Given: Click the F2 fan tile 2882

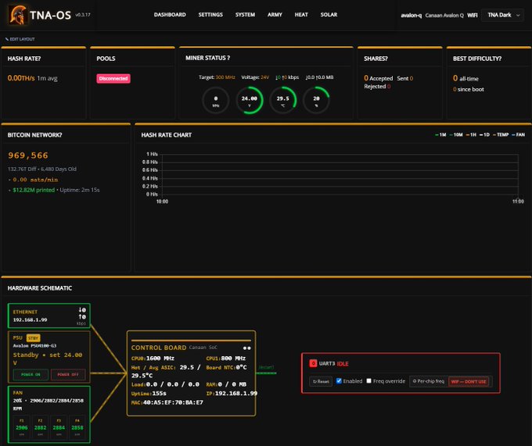Looking at the screenshot, I should (40, 428).
